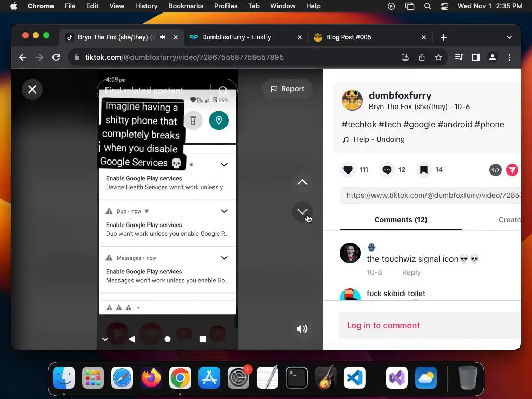Open a new Chrome tab
The image size is (532, 399).
444,37
